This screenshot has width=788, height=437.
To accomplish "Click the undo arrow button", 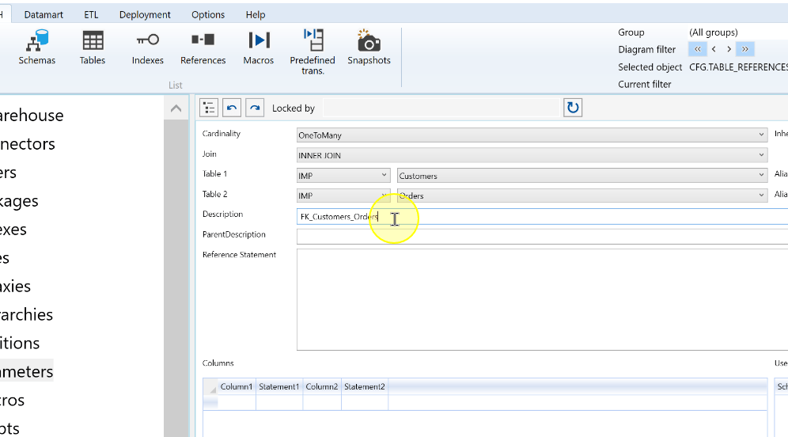I will 232,108.
